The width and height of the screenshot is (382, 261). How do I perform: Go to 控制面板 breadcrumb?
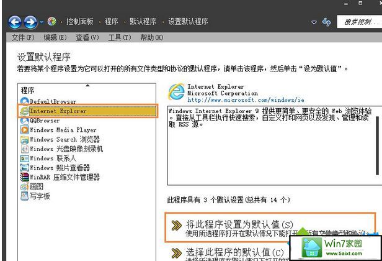click(x=80, y=22)
